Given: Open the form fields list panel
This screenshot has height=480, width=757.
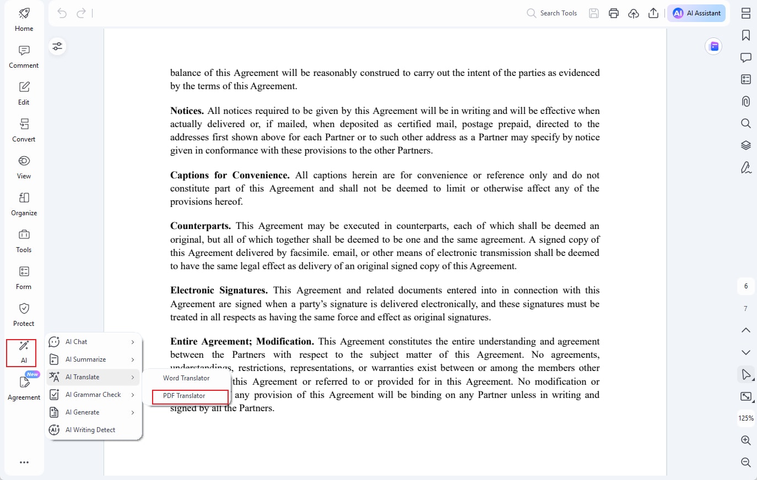Looking at the screenshot, I should [x=746, y=79].
